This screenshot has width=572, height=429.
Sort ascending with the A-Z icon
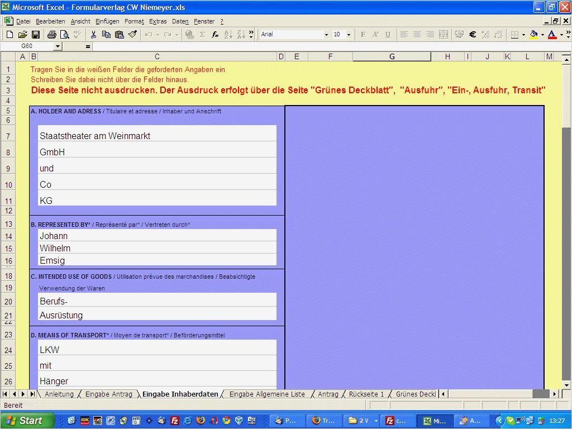point(230,35)
